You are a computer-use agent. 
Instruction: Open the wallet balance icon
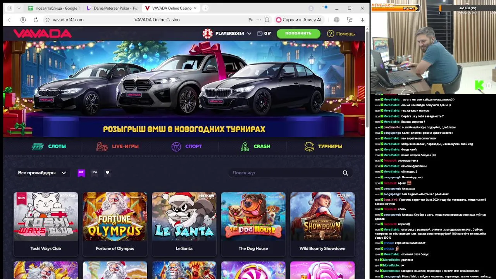tap(260, 34)
